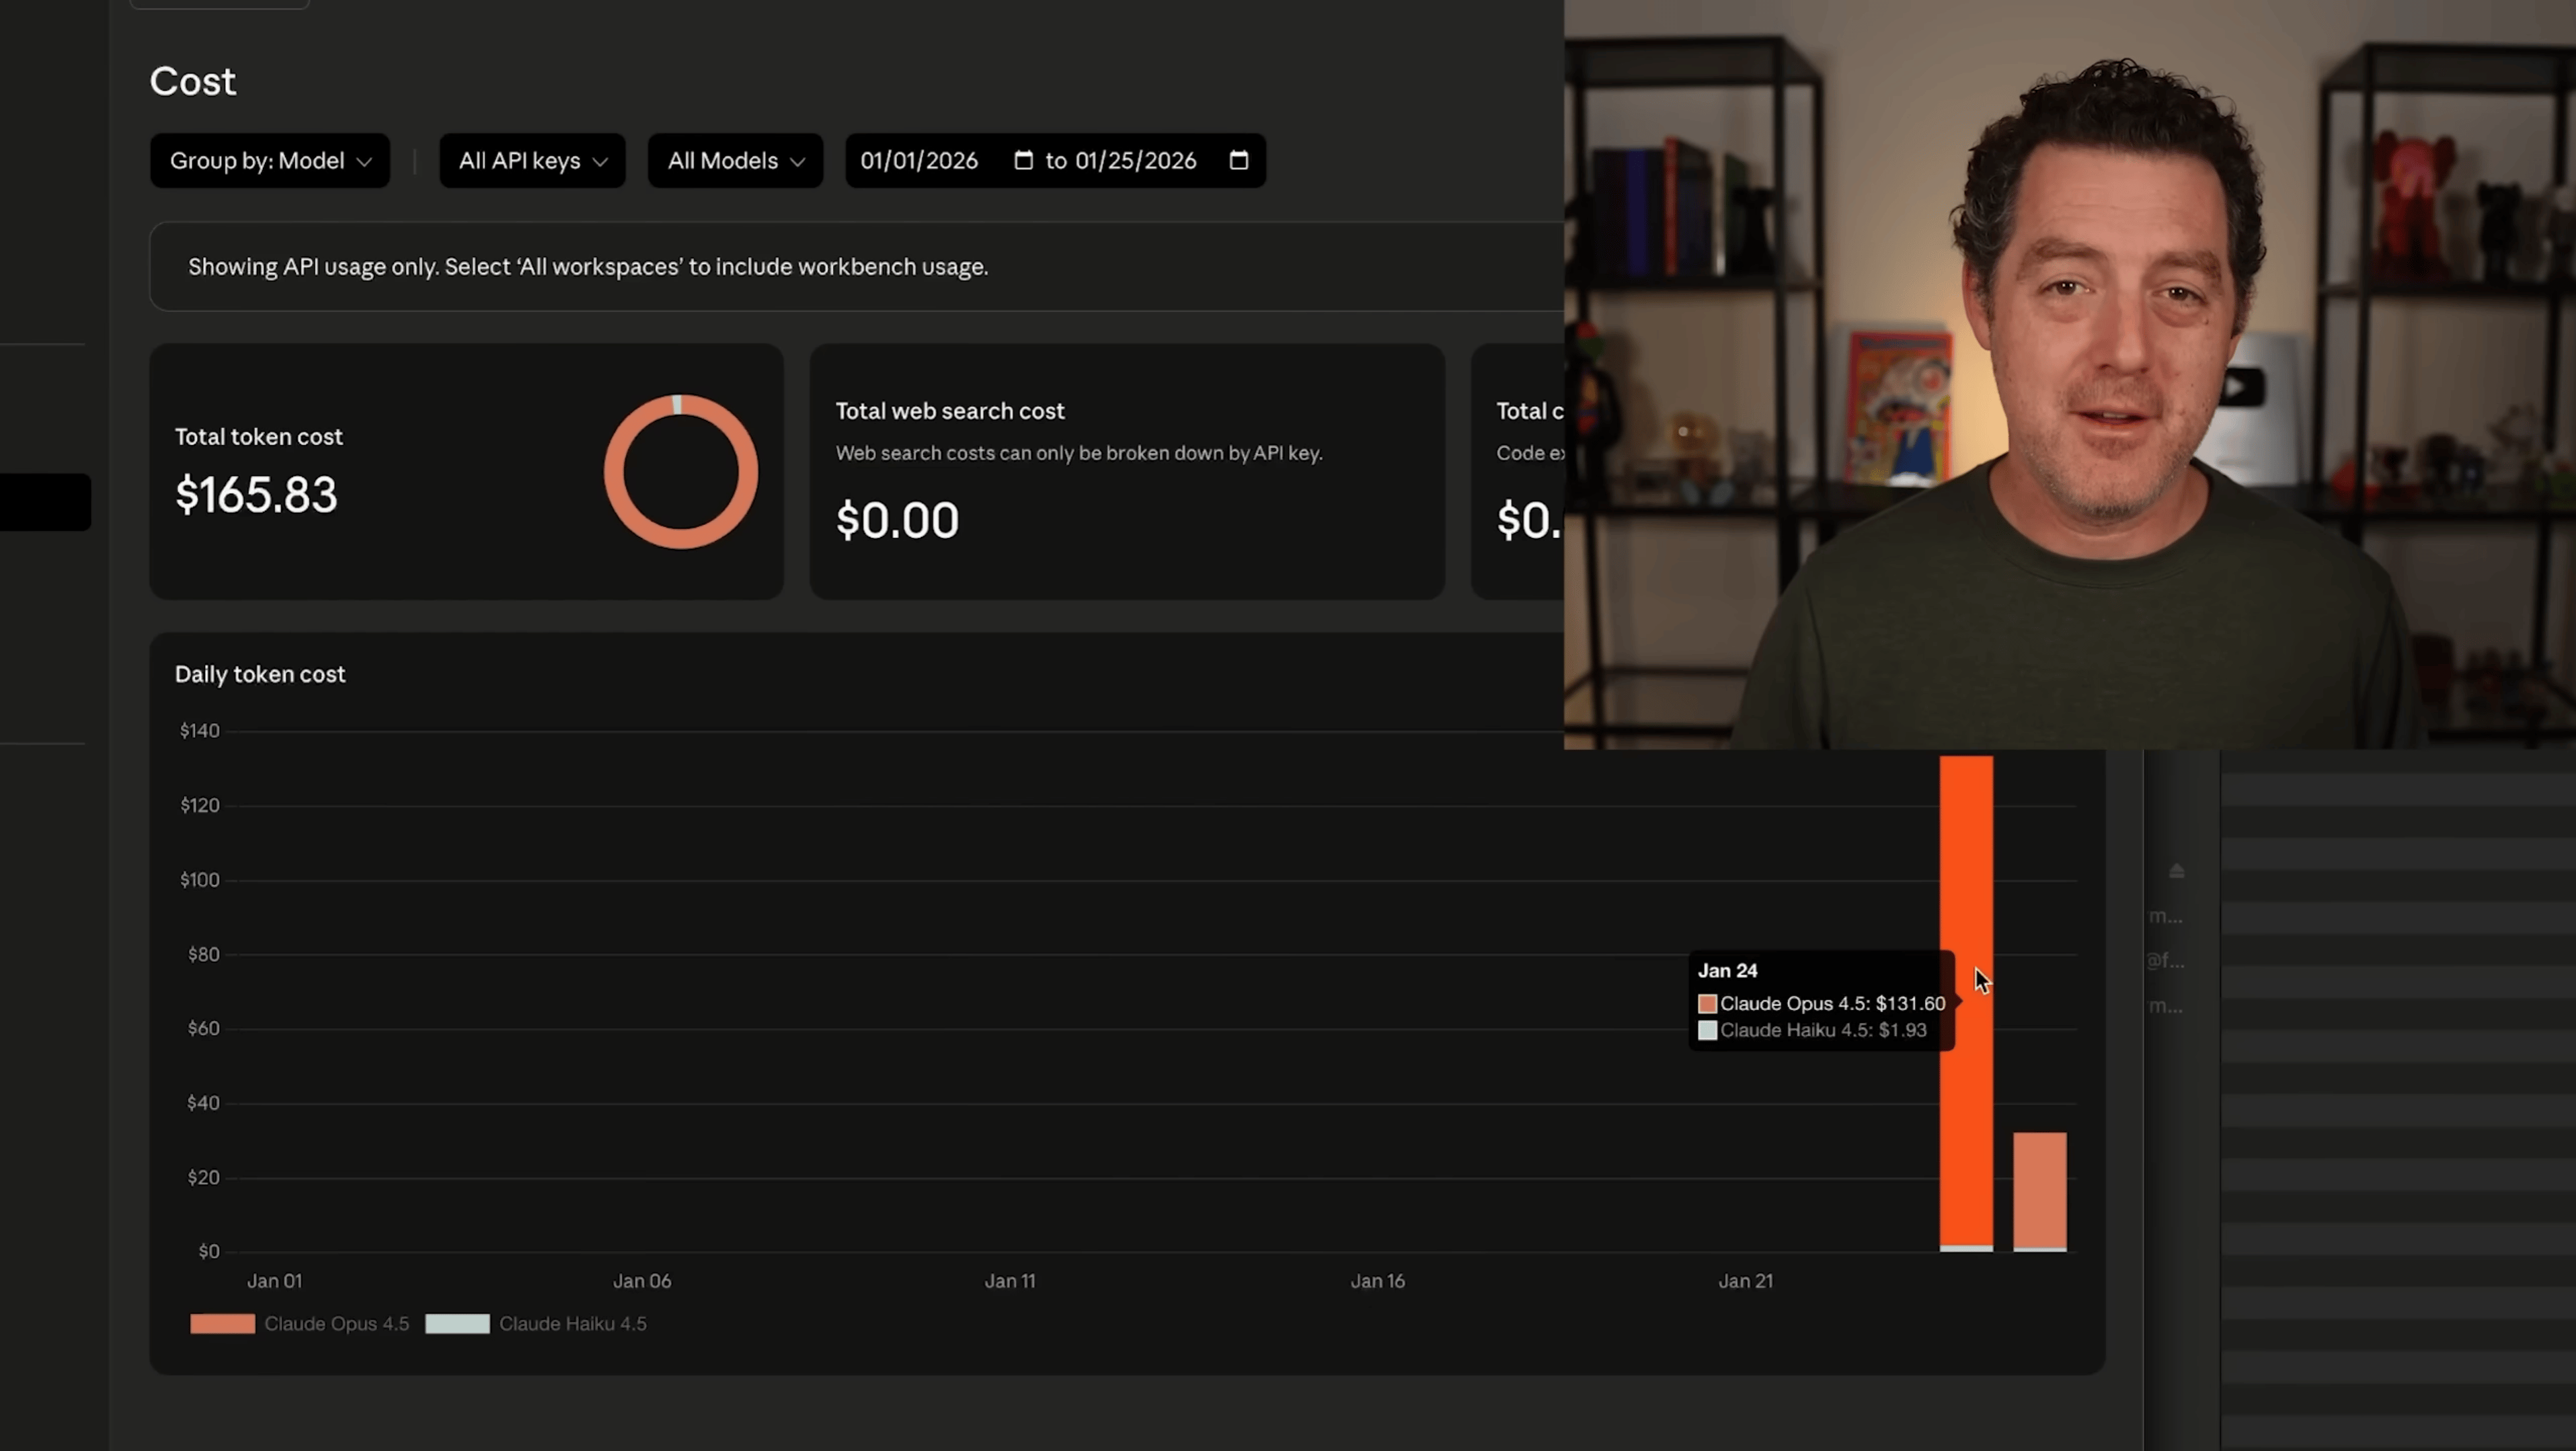Screen dimensions: 2576x1451
Task: Click the Total web search cost card
Action: pyautogui.click(x=1126, y=472)
